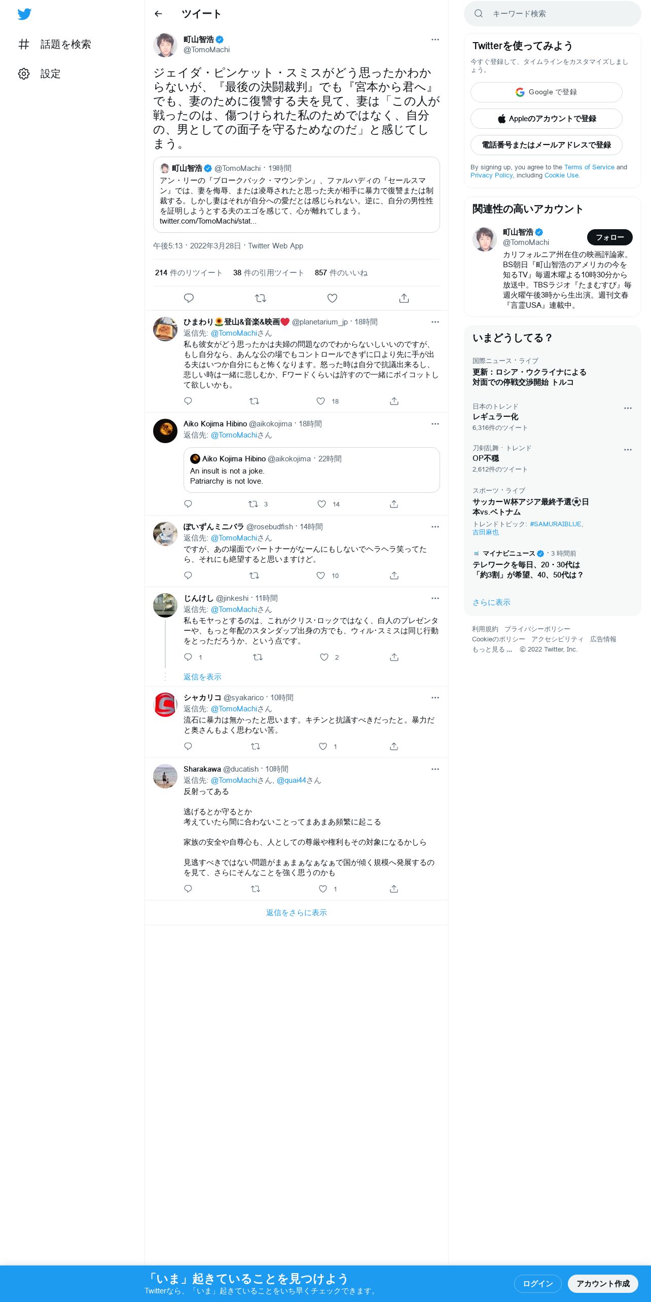Open 設定 in the left navigation
Image resolution: width=651 pixels, height=1302 pixels.
[x=40, y=74]
